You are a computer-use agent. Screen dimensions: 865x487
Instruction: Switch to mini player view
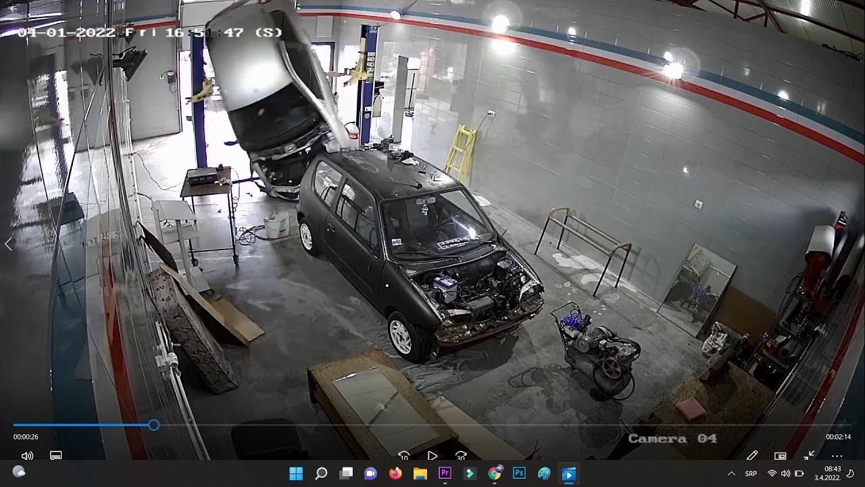(781, 456)
